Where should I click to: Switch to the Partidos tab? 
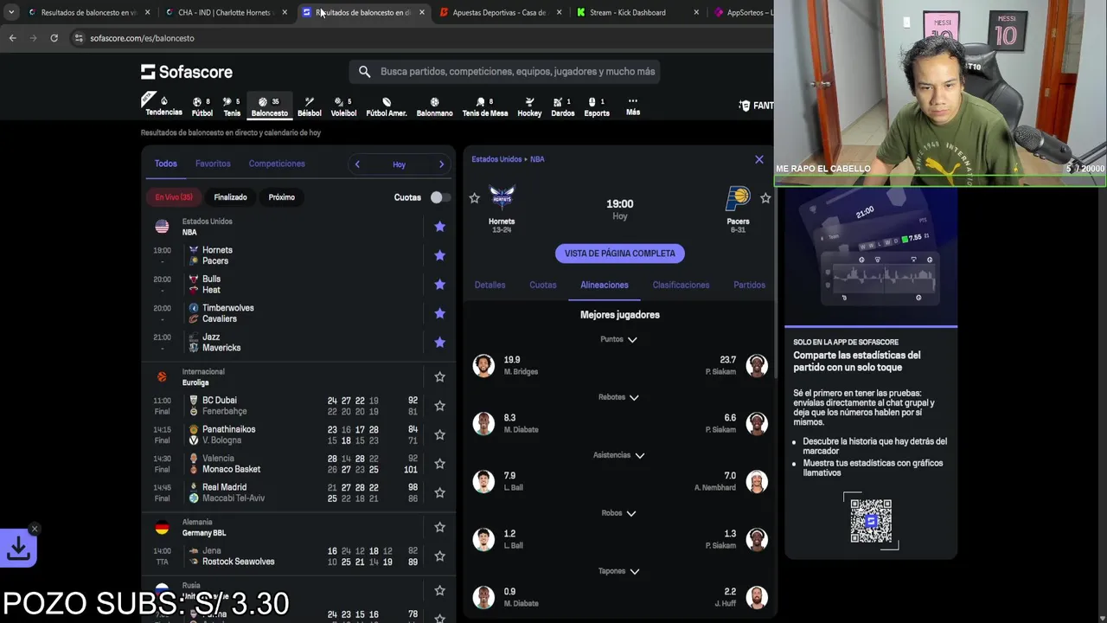tap(749, 285)
